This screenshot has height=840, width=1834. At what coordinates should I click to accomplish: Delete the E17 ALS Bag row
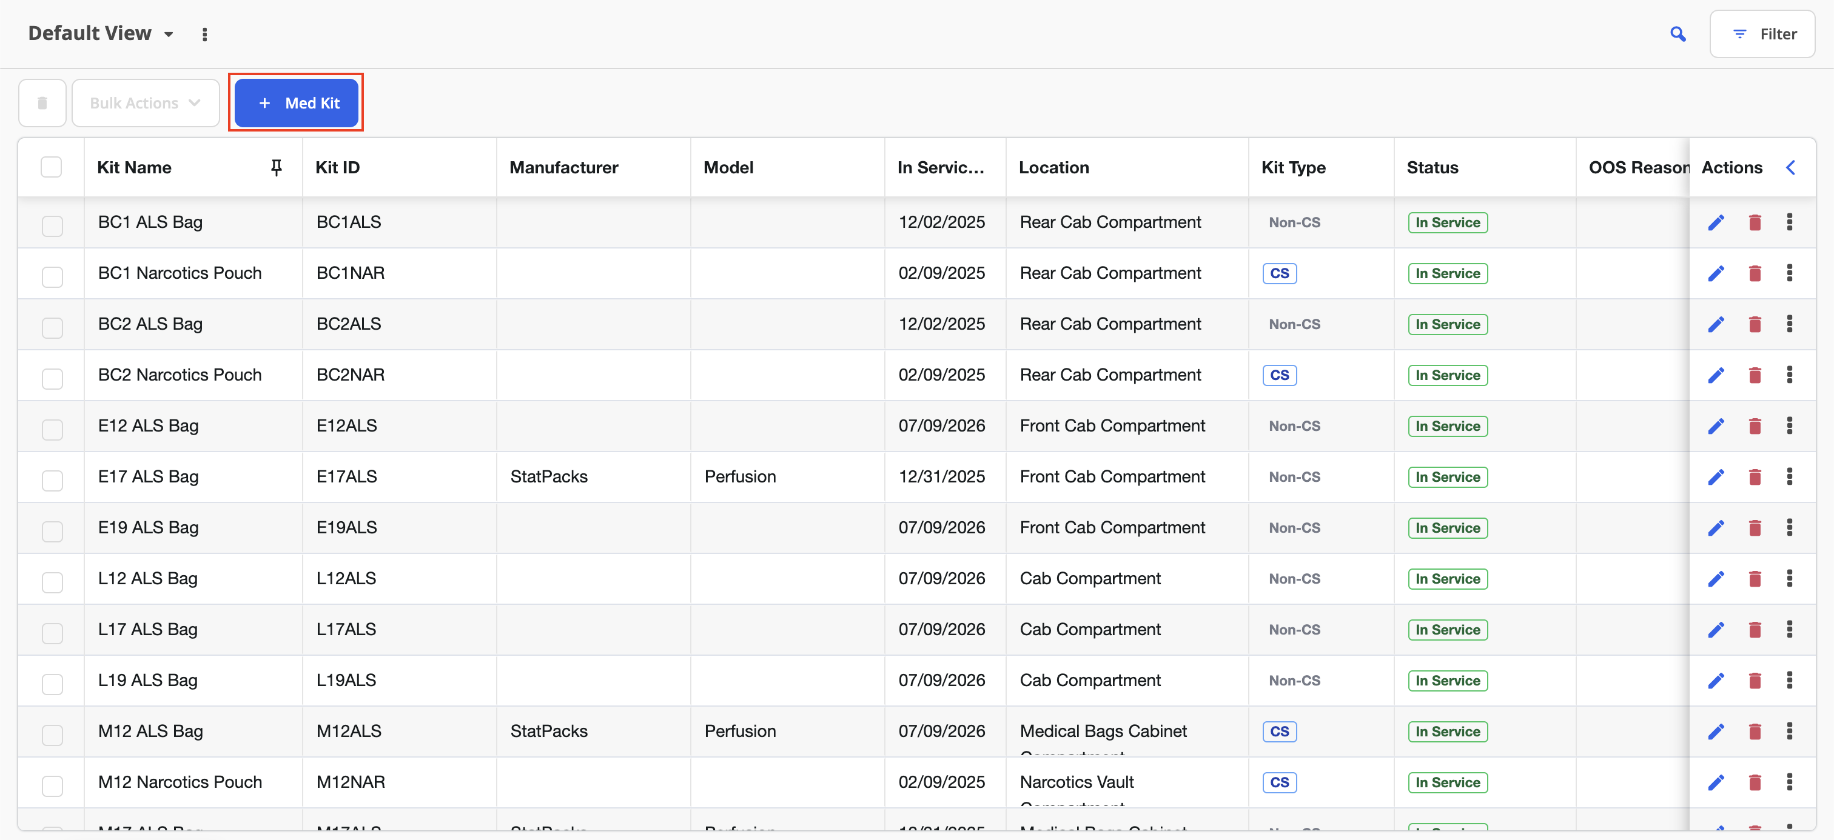point(1755,476)
